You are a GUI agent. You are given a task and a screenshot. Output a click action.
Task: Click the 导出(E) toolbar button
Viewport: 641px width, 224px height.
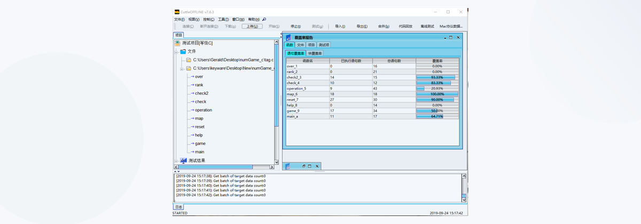(x=362, y=26)
